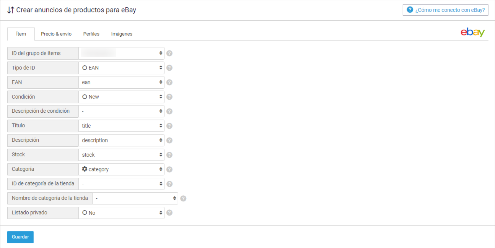This screenshot has height=248, width=495.
Task: Click help icon next to Tipo de ID
Action: [x=169, y=68]
